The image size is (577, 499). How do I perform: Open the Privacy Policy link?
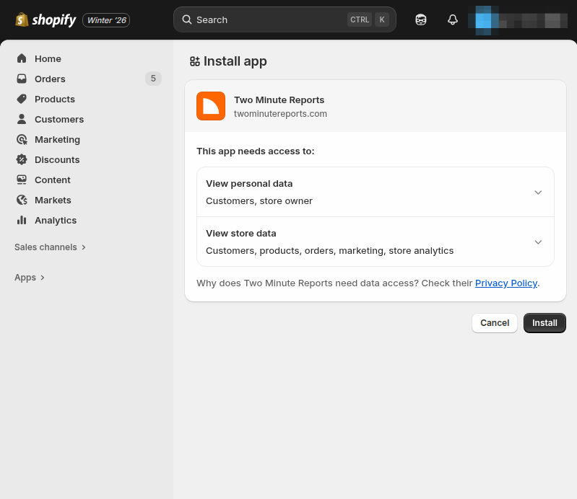pos(506,283)
